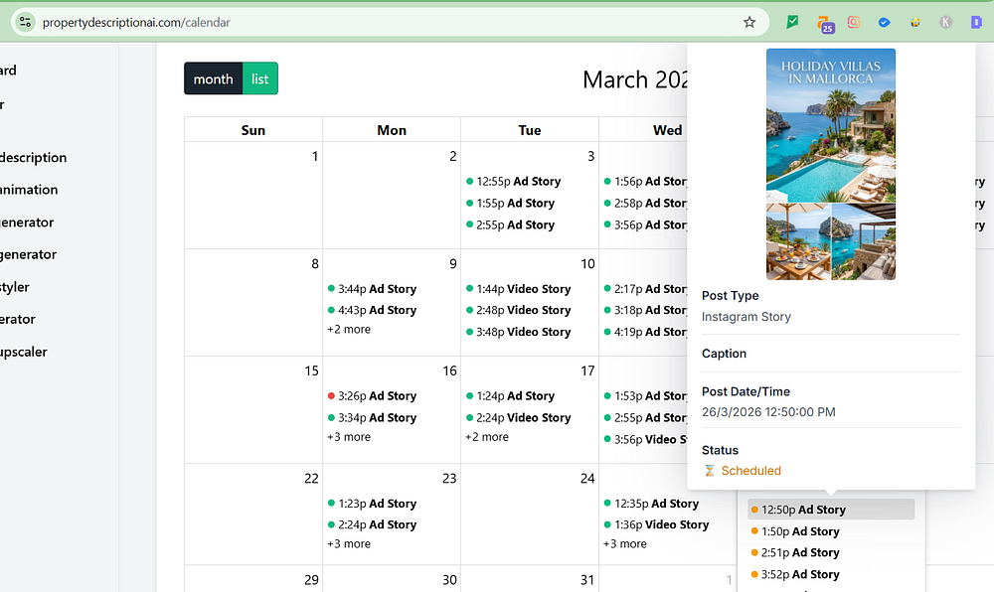Click day number 24 in calendar
The width and height of the screenshot is (994, 592).
tap(587, 478)
